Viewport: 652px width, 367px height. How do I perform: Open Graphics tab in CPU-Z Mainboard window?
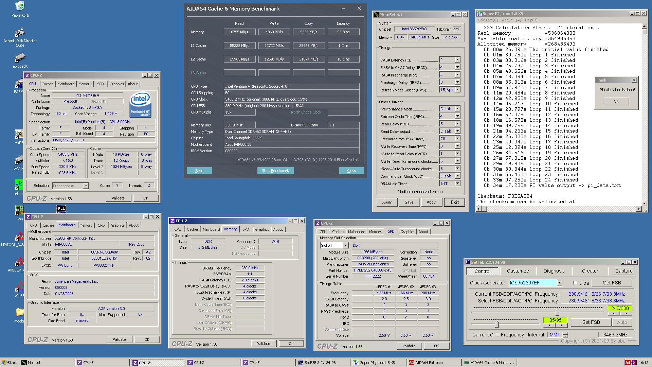pos(117,225)
